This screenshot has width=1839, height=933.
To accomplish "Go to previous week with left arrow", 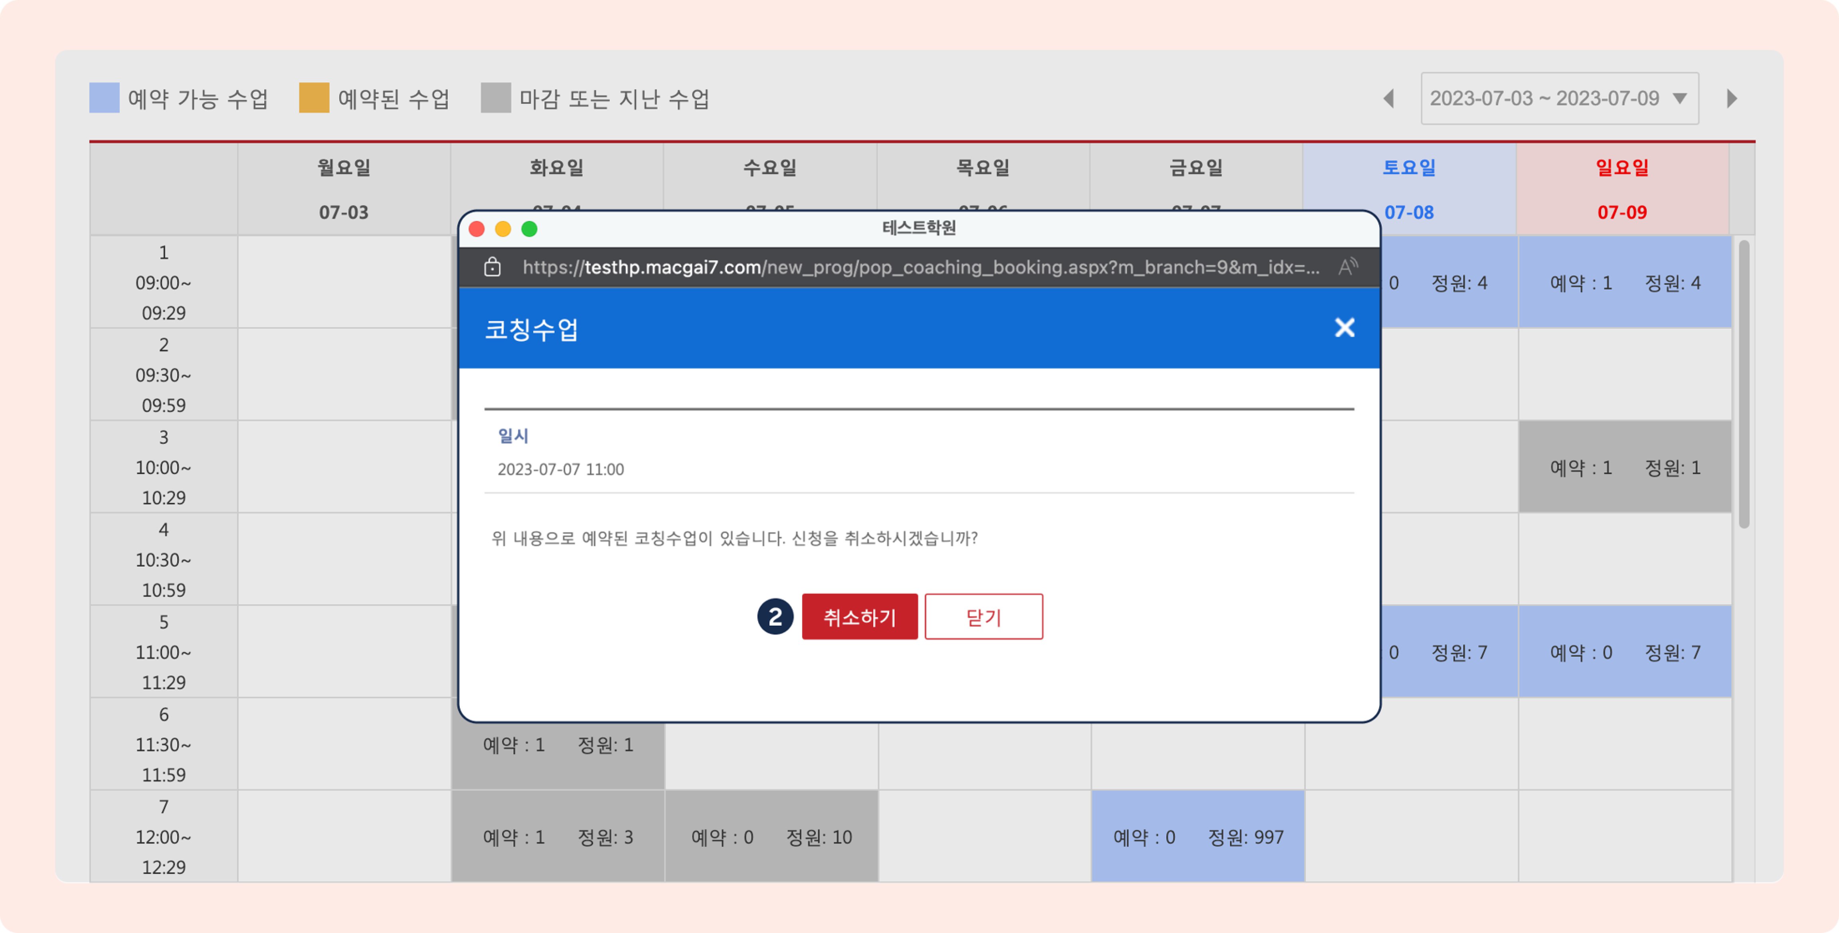I will [x=1388, y=99].
